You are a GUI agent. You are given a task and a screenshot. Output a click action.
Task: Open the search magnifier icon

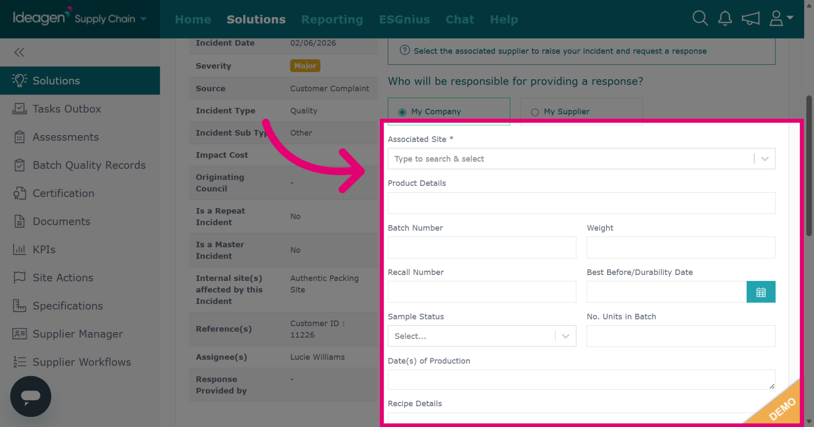700,18
